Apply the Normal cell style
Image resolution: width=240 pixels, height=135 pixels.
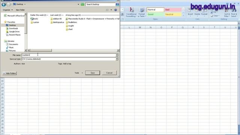pyautogui.click(x=155, y=10)
